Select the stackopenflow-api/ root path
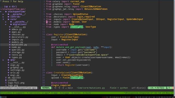This screenshot has width=175, height=98. pyautogui.click(x=13, y=9)
